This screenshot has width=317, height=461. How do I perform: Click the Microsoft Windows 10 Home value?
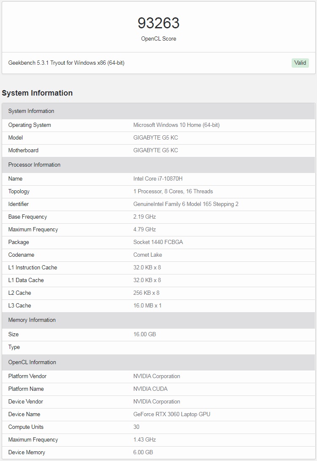pyautogui.click(x=176, y=125)
